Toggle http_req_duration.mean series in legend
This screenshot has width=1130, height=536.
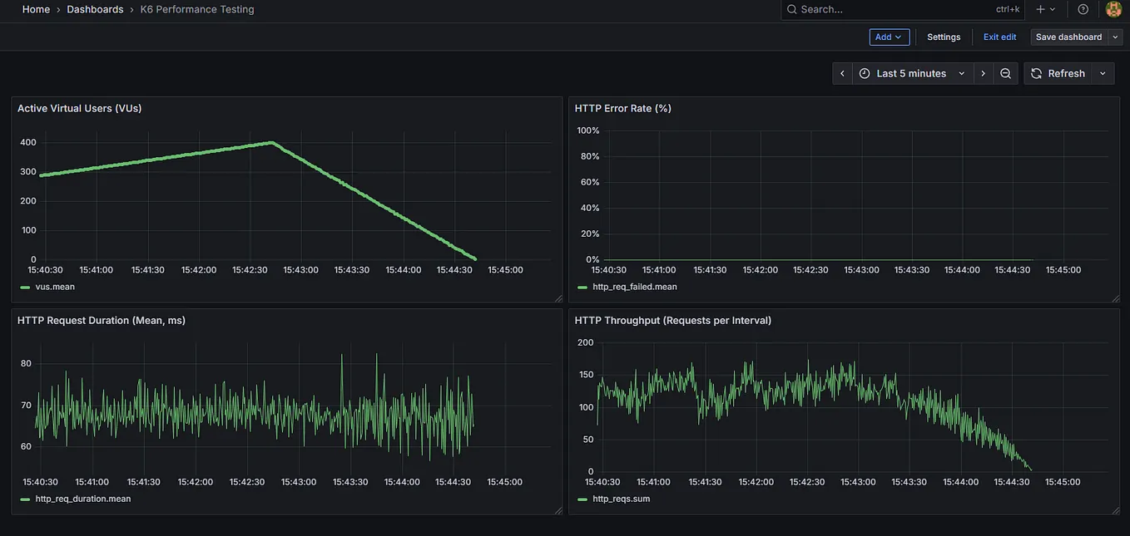83,499
